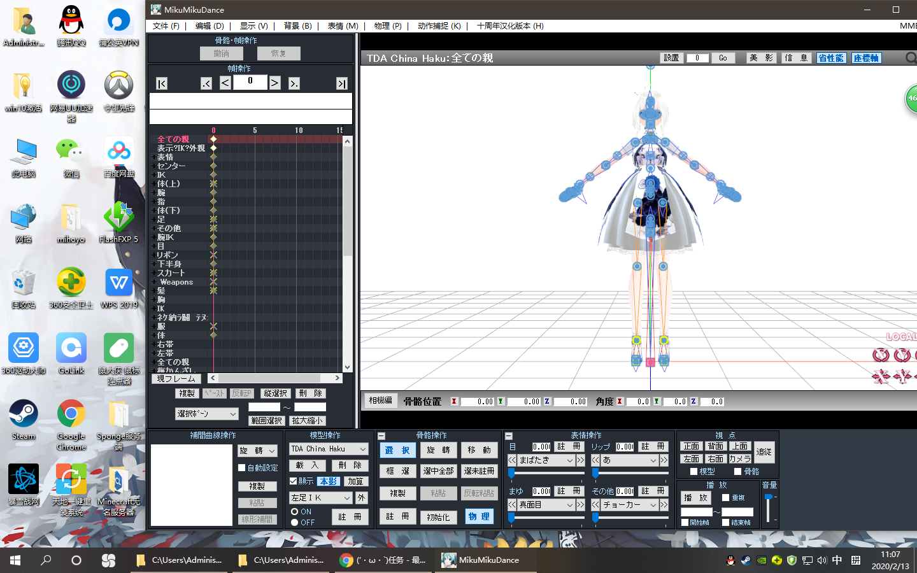Viewport: 917px width, 573px height.
Task: Click previous brow morph << arrow beside 真面目
Action: pos(512,504)
